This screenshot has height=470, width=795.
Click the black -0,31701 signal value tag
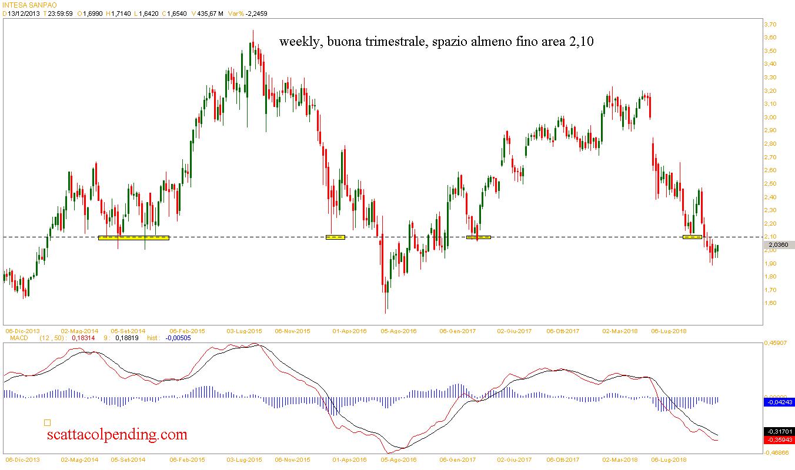(x=779, y=431)
